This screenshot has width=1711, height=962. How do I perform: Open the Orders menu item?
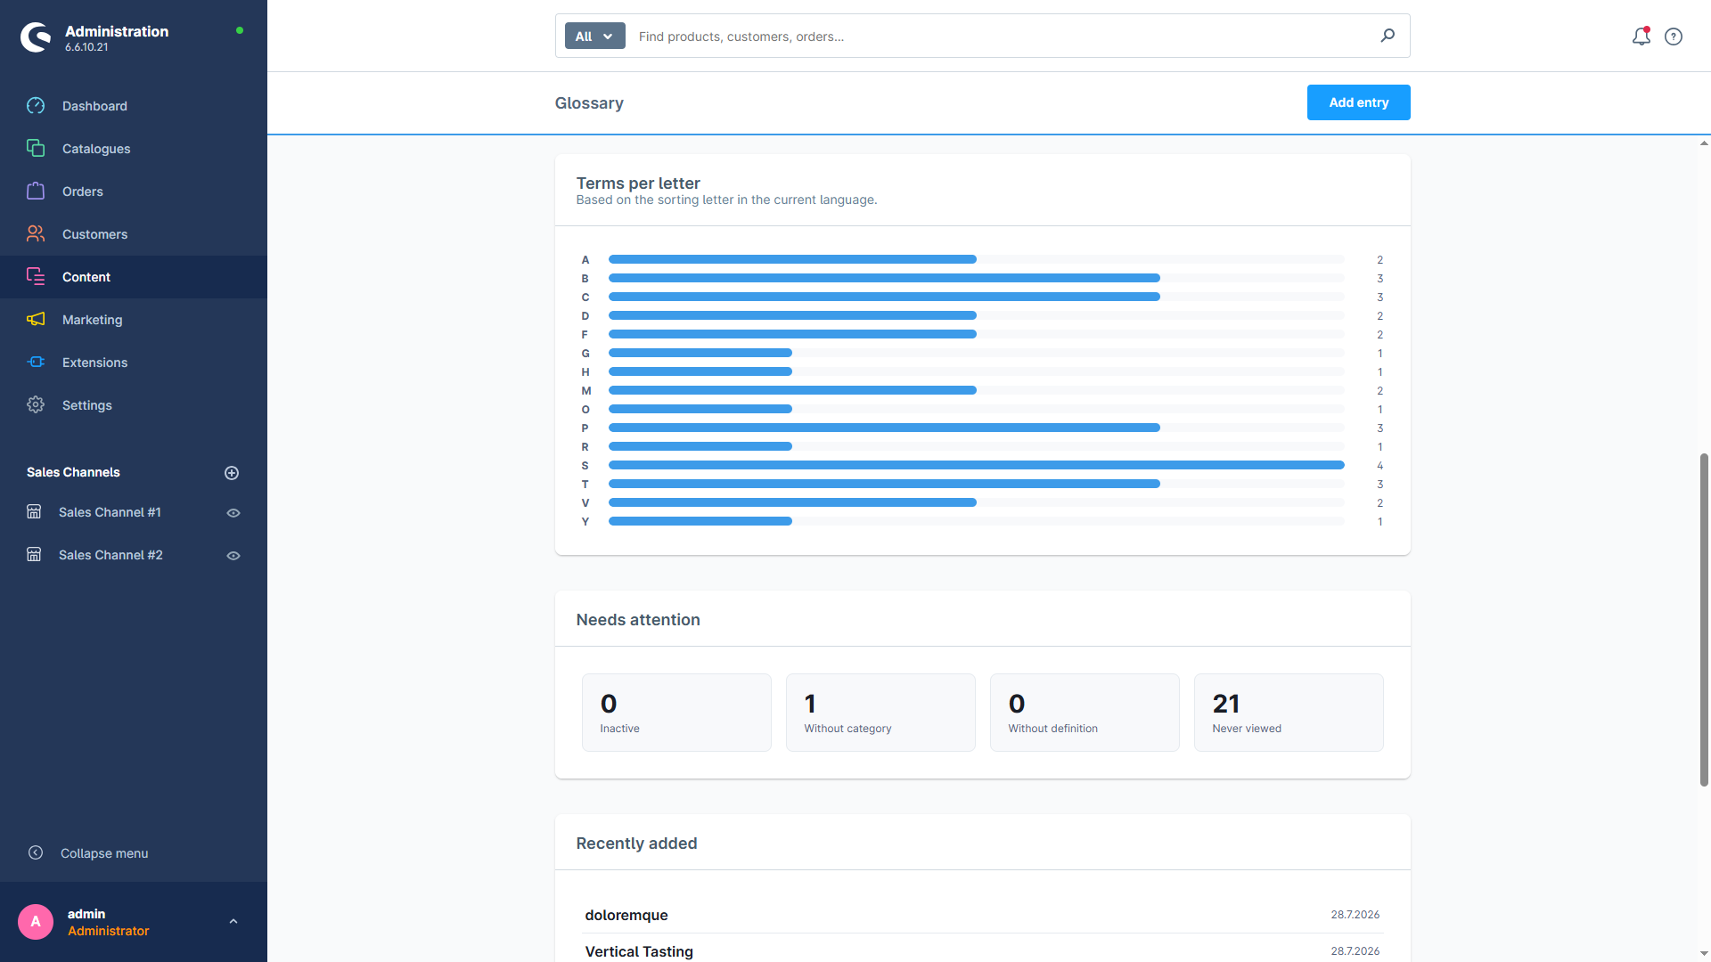[134, 192]
